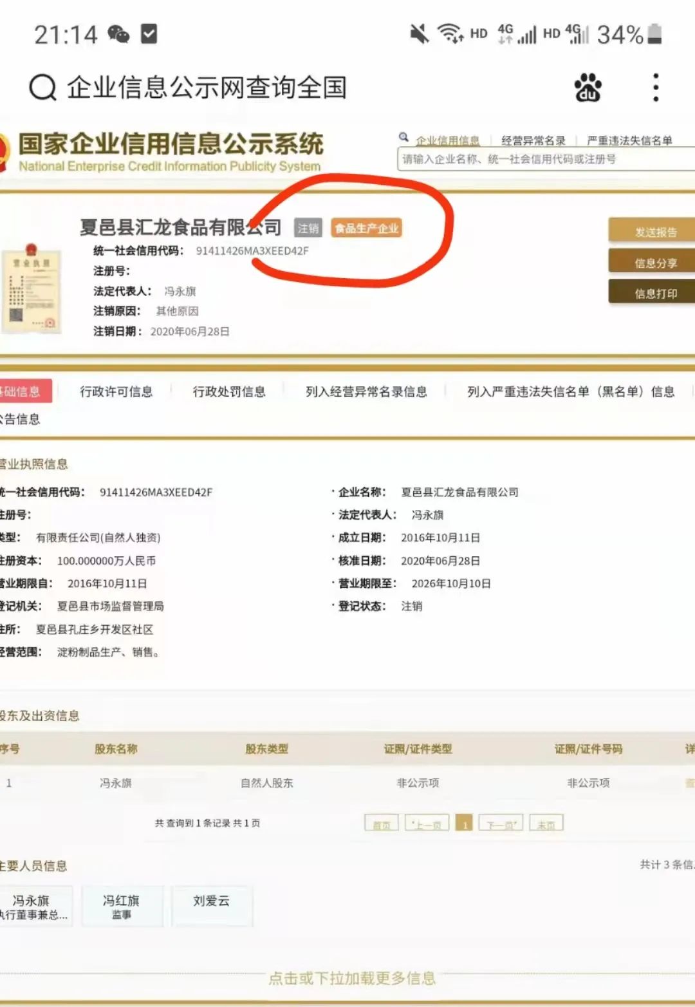Click the 食品生产企业 badge
Image resolution: width=695 pixels, height=1007 pixels.
[366, 227]
